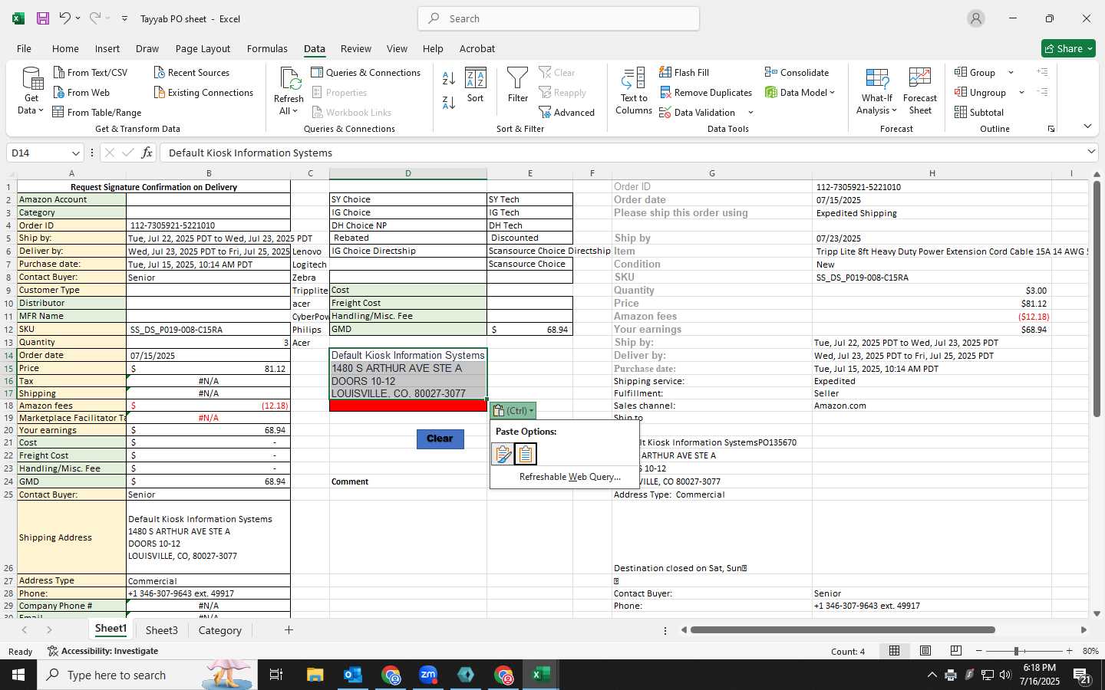
Task: Open What-If Analysis menu
Action: point(877,91)
